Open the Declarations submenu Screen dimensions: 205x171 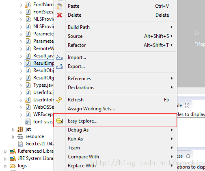(115, 88)
